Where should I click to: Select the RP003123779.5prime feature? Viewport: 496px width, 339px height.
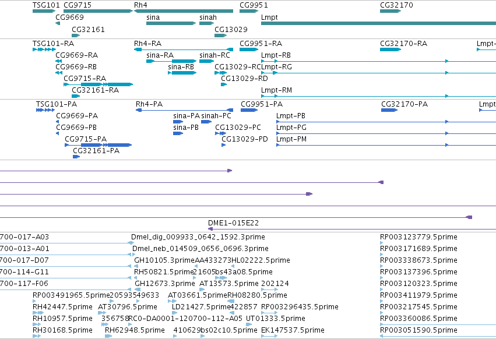[382, 243]
